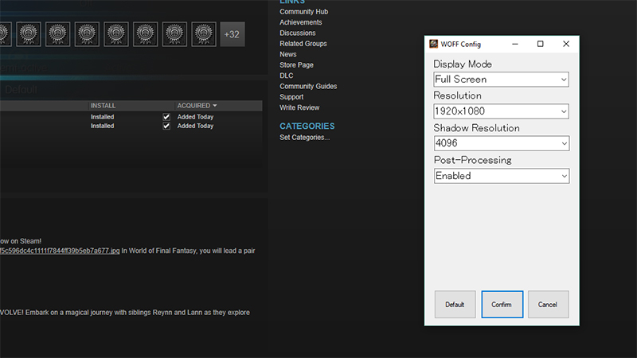Open the News link in Steam
The height and width of the screenshot is (358, 637).
coord(288,54)
